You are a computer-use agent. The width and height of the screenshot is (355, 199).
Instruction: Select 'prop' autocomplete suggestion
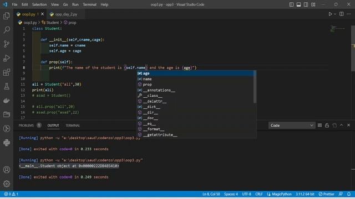195,85
